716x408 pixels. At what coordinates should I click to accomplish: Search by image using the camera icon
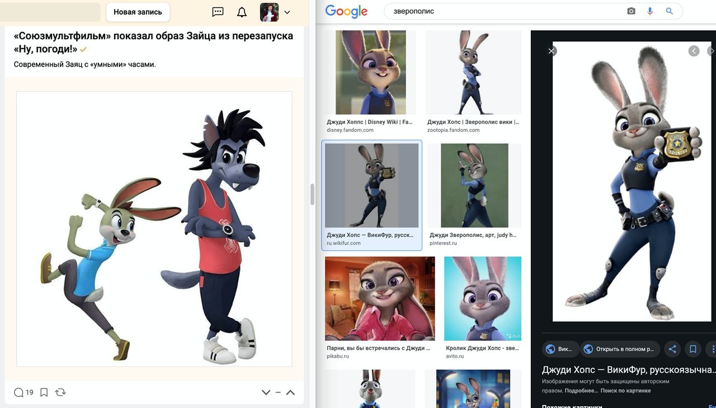pos(631,11)
